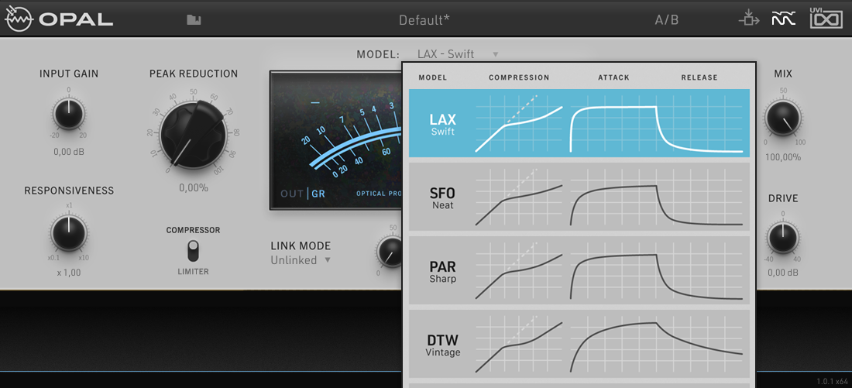
Task: Select the SFO Neat model
Action: [x=579, y=197]
